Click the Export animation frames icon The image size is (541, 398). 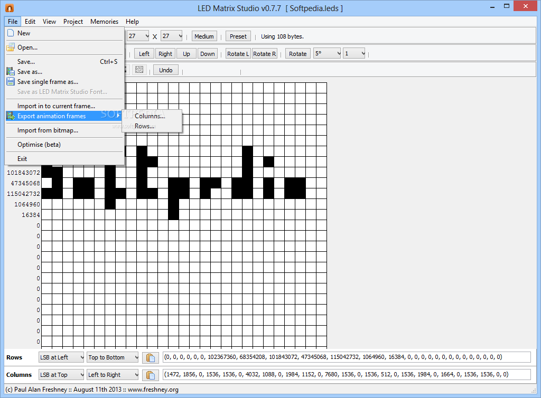(x=11, y=116)
